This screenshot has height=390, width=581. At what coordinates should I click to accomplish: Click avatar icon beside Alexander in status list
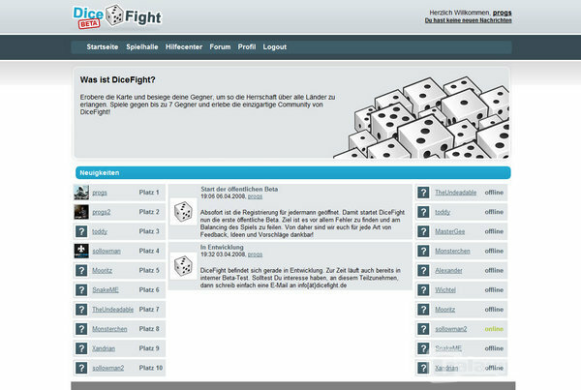[x=423, y=270]
